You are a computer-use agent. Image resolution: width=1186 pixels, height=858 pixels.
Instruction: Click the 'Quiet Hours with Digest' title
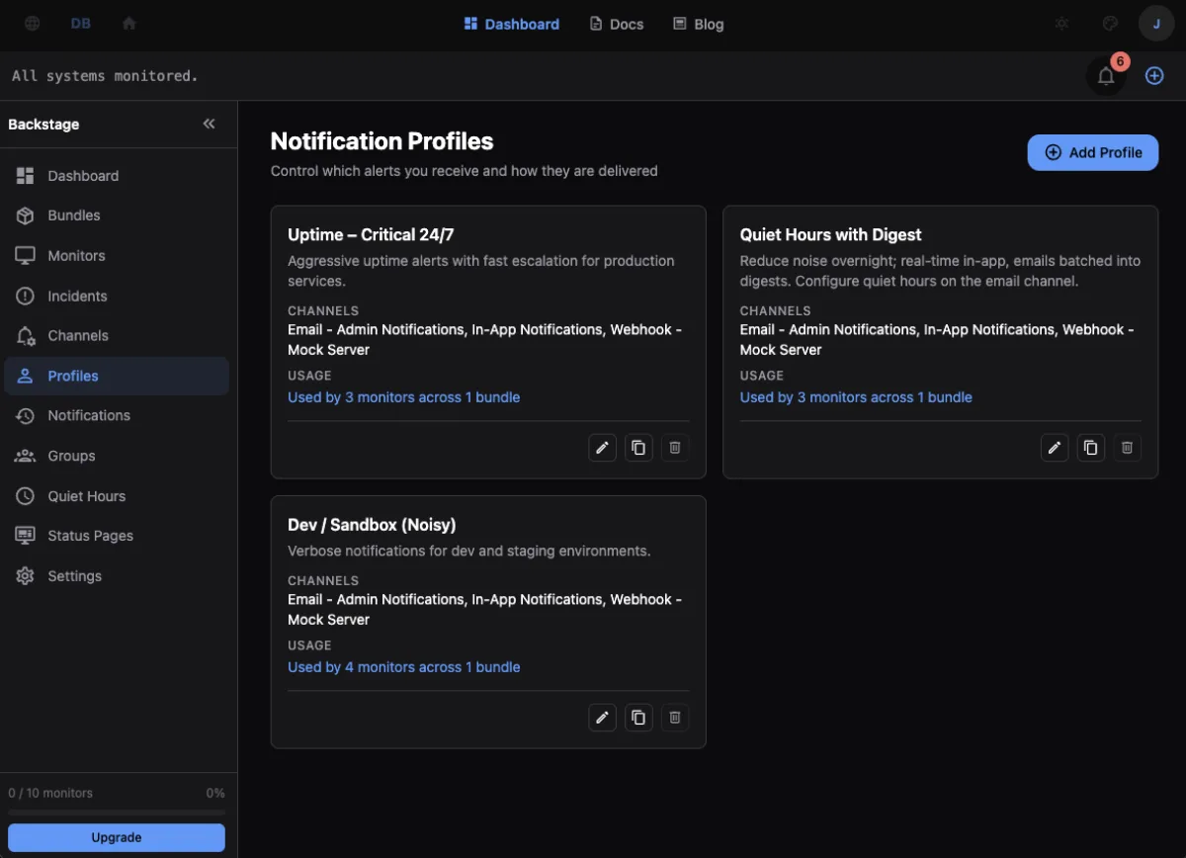(x=830, y=234)
